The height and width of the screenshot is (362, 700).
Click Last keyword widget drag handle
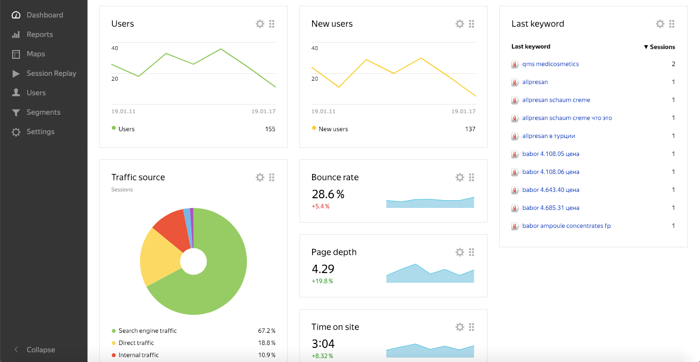point(672,24)
